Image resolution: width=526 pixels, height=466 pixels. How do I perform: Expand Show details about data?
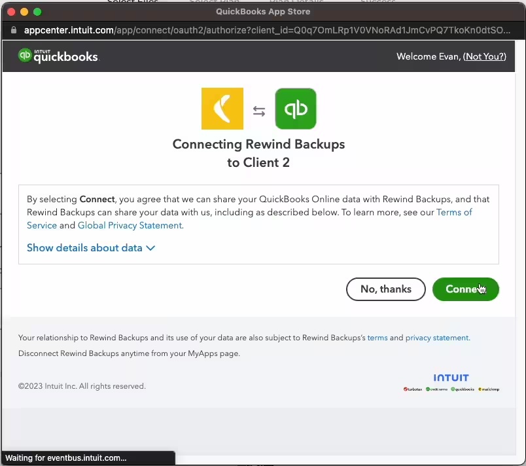(91, 248)
